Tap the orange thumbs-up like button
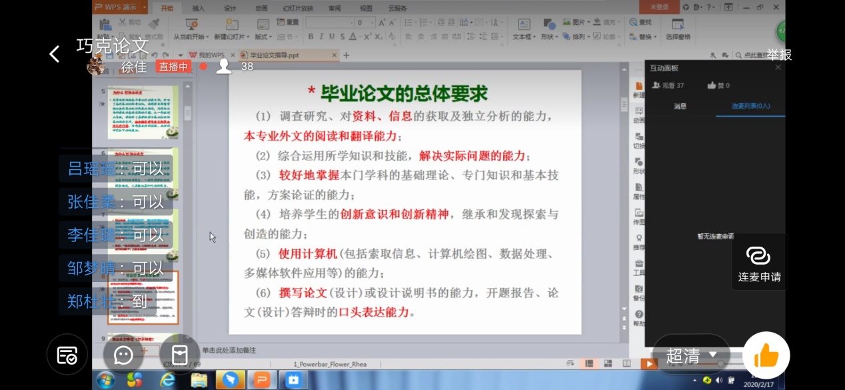Screen dimensions: 845x390 click(766, 355)
